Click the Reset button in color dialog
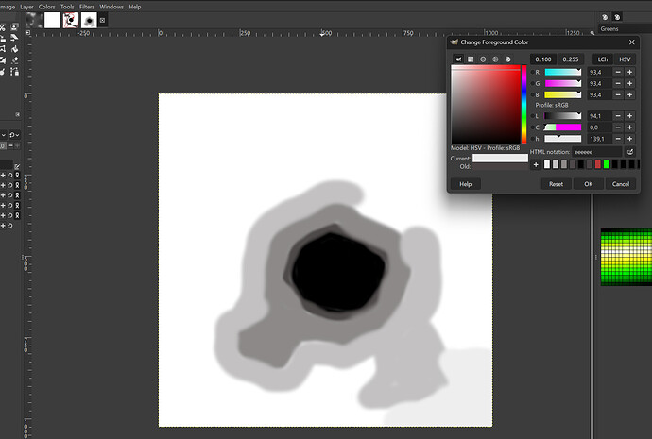 [556, 184]
